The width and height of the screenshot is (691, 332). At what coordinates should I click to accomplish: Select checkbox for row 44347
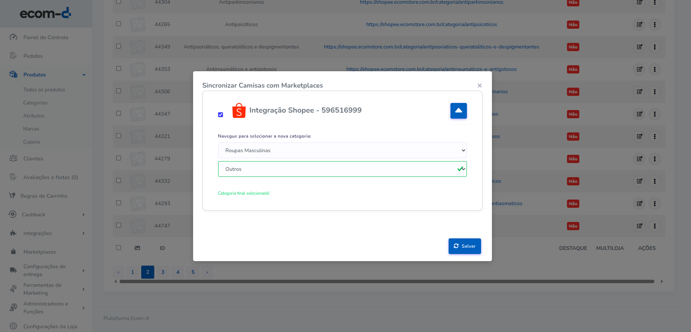point(118,113)
